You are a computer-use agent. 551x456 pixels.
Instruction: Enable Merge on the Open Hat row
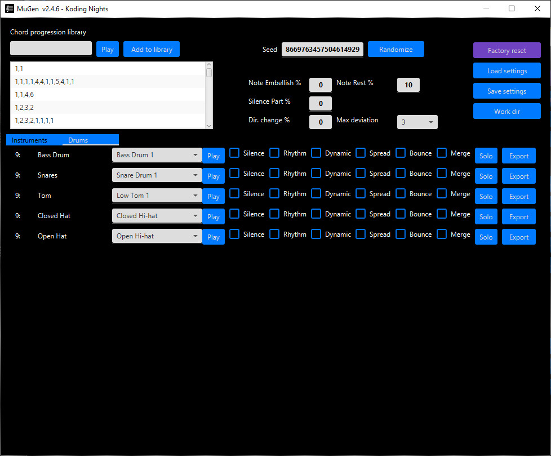pos(442,234)
